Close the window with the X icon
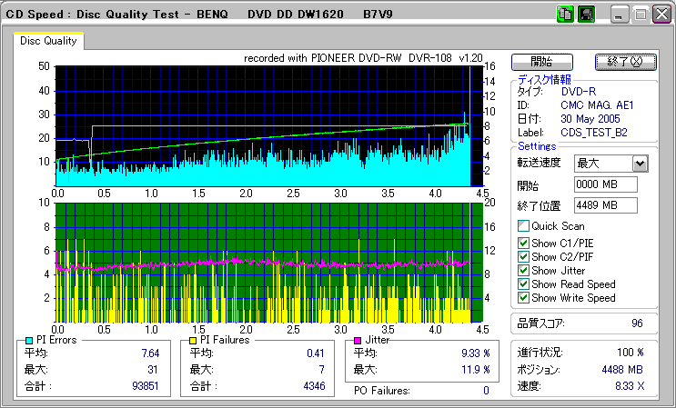 click(x=660, y=15)
